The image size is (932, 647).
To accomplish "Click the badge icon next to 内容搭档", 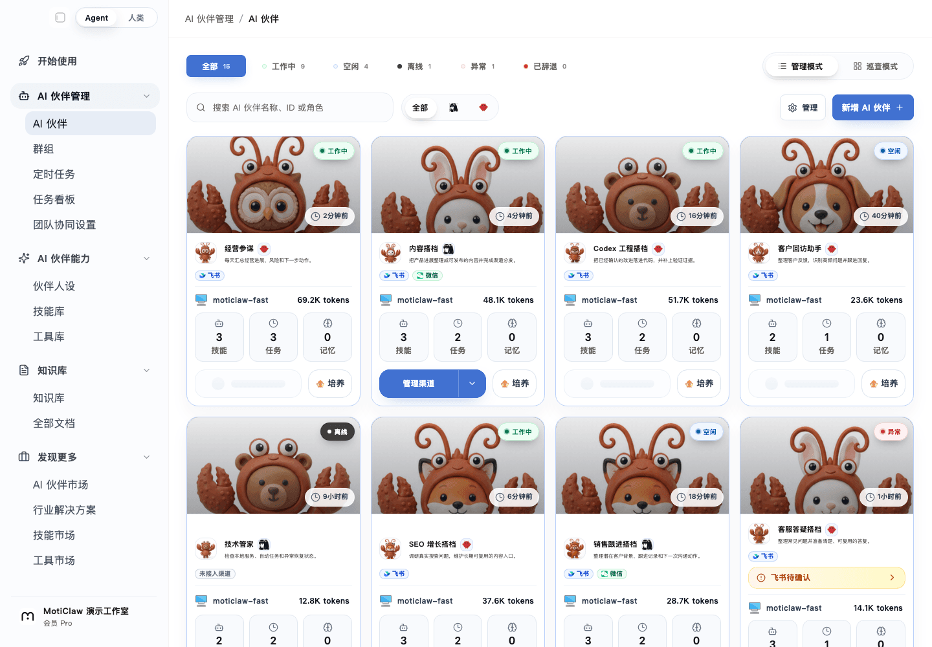I will pos(449,248).
